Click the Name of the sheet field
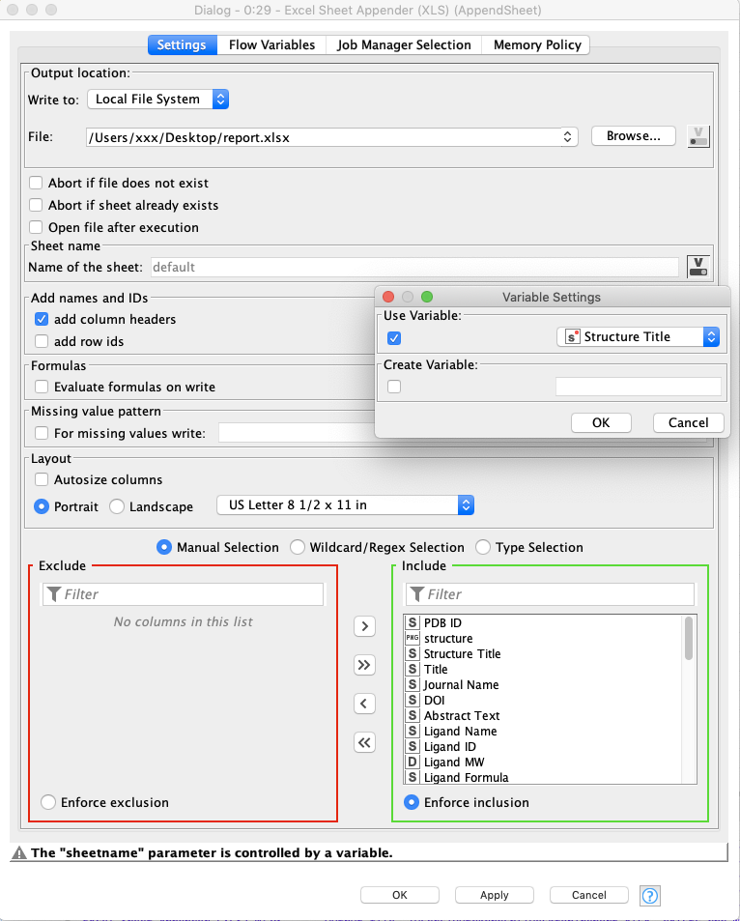The image size is (740, 921). (414, 268)
